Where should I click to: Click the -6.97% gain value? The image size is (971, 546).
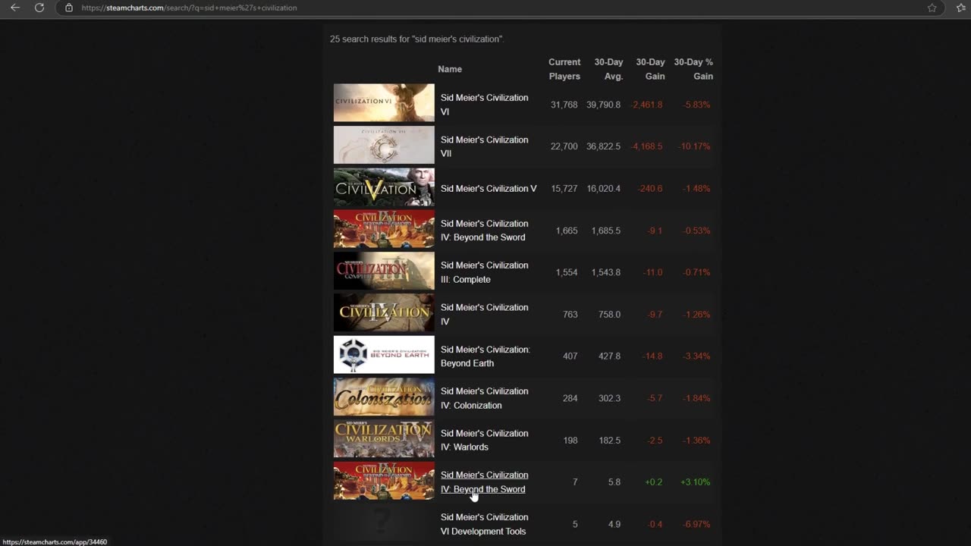click(696, 524)
